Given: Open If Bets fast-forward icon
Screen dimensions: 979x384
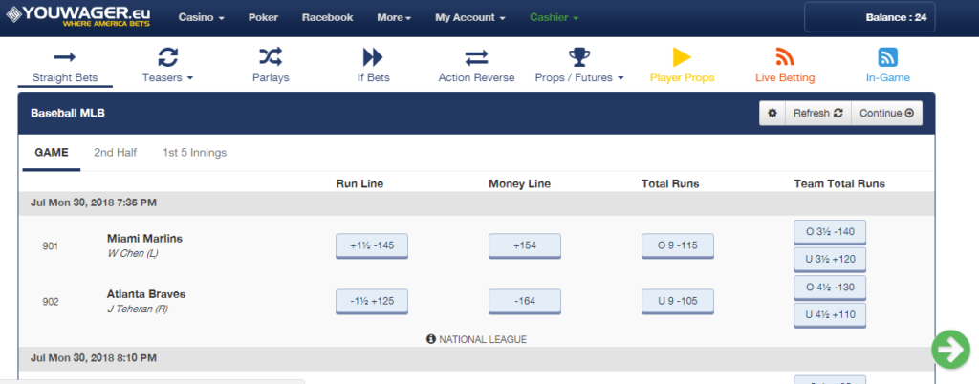Looking at the screenshot, I should coord(372,56).
